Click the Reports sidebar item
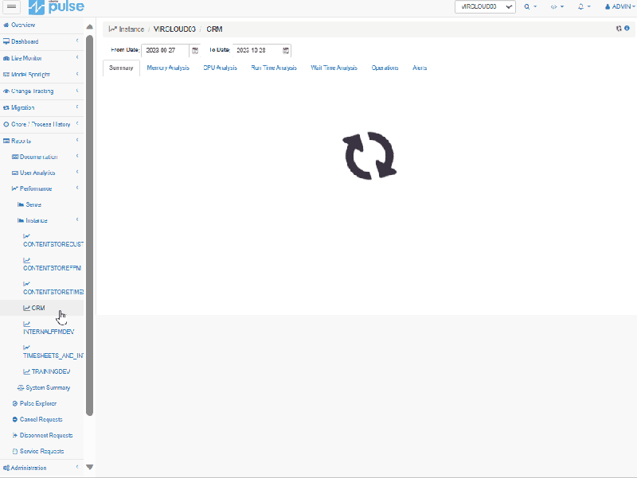 coord(21,142)
